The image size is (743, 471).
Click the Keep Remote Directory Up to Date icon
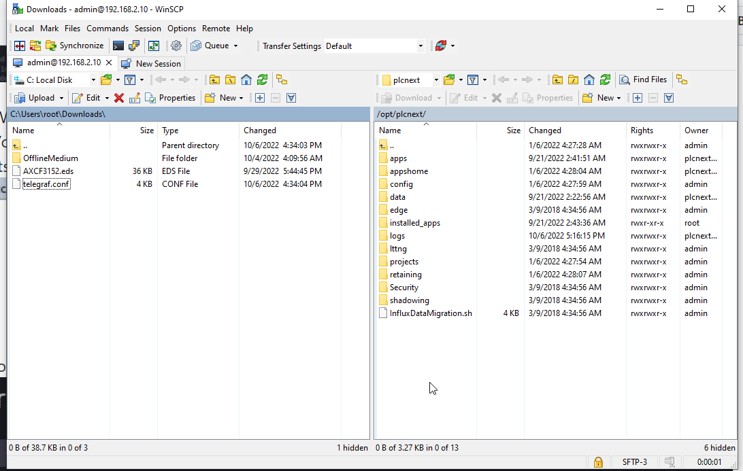154,46
